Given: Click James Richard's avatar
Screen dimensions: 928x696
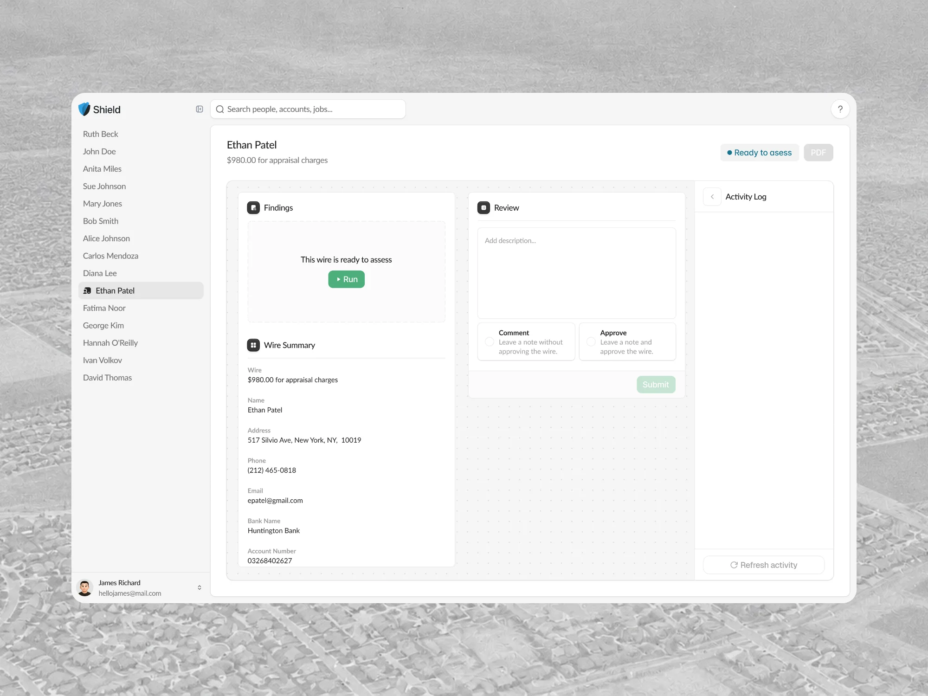Looking at the screenshot, I should [85, 588].
